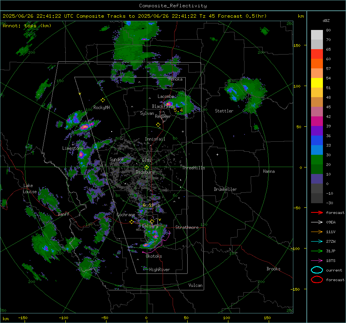The image size is (346, 323).
Task: Select the orange swatch between 60 and 57 dBZ
Action: pyautogui.click(x=317, y=64)
